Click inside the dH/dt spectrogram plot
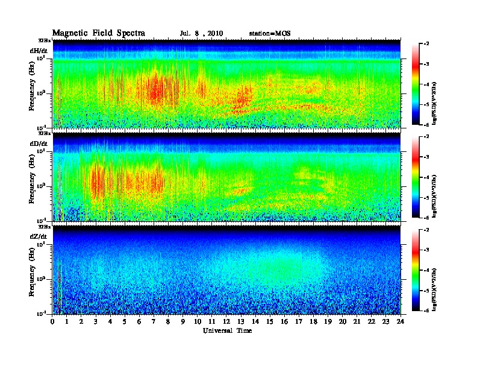 226,84
